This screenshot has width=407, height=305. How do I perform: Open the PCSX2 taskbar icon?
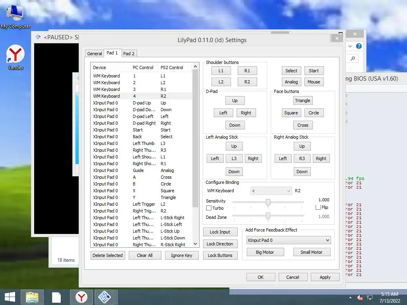click(105, 297)
